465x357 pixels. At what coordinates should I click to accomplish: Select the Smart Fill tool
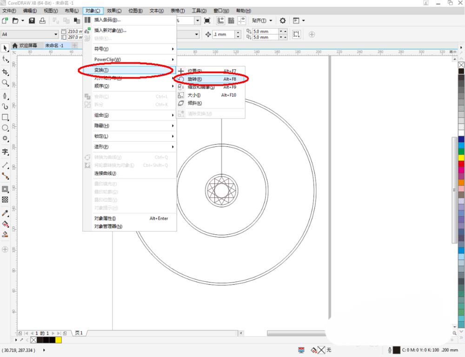pyautogui.click(x=5, y=234)
